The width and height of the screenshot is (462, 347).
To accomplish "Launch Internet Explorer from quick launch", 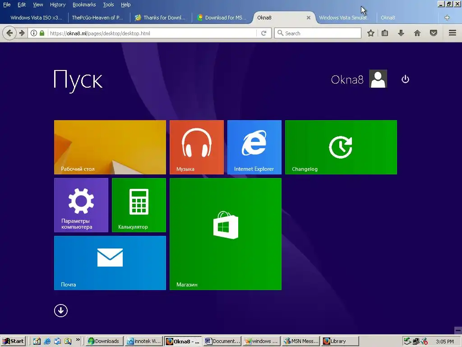I will (47, 341).
